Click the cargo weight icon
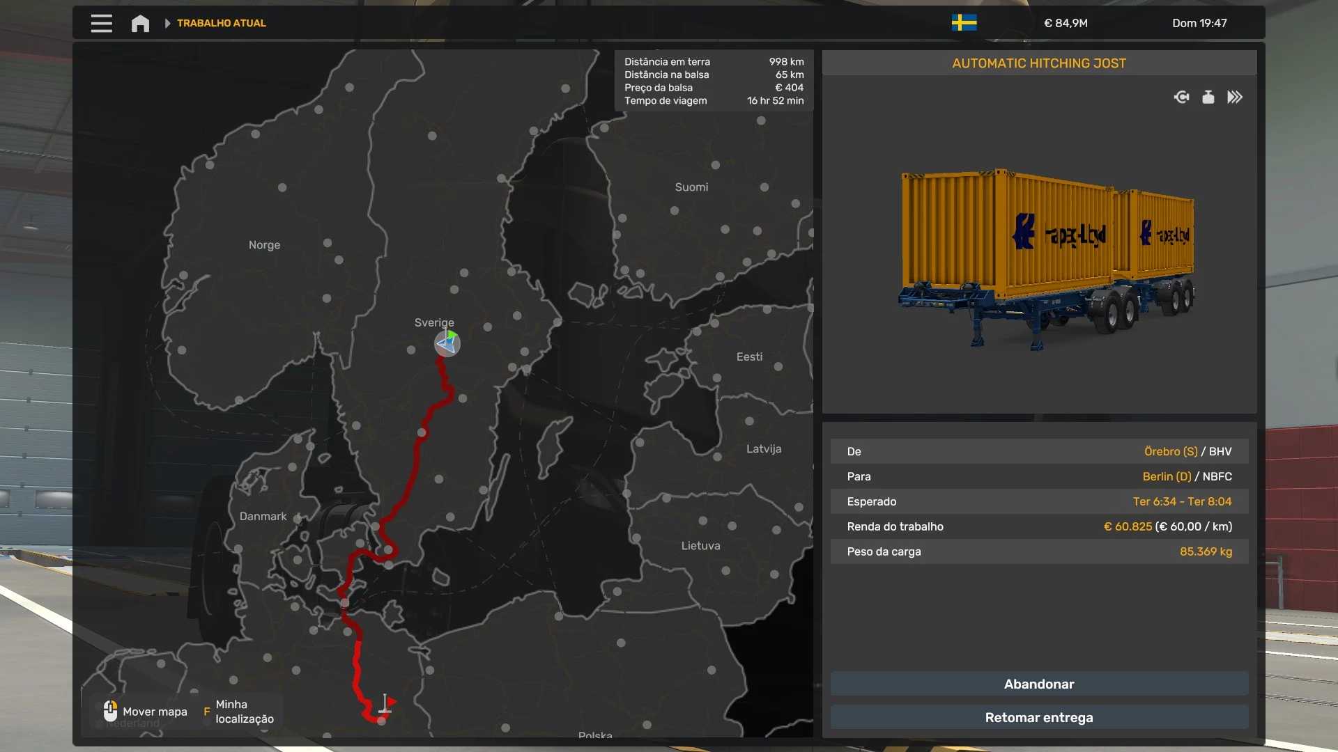Screen dimensions: 1338x752 pyautogui.click(x=1208, y=97)
